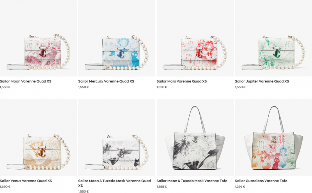Screen dimensions: 312x193
Task: Click the Sailor Mercury Varenne Quad XS title
Action: pos(106,81)
